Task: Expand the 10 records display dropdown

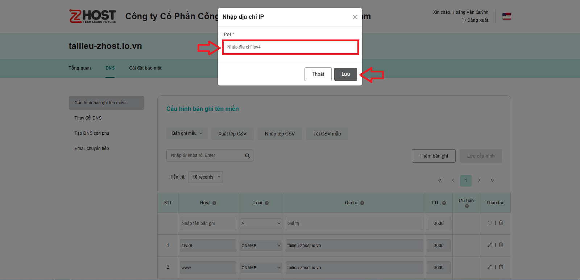Action: click(x=206, y=177)
